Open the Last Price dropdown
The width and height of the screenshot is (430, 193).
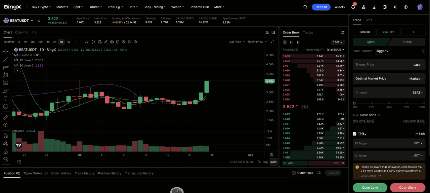click(236, 42)
